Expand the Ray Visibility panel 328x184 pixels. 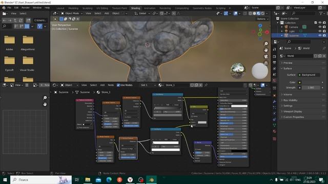pos(290,100)
